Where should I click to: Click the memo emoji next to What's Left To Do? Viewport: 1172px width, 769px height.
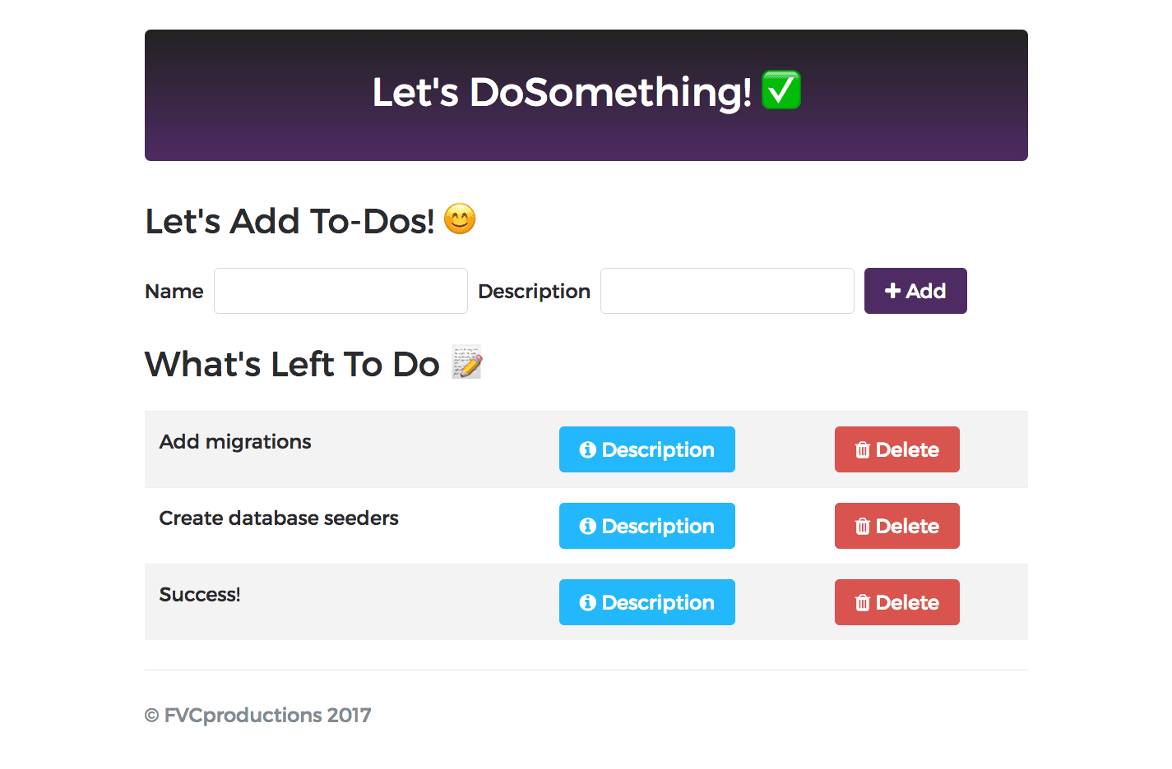466,362
